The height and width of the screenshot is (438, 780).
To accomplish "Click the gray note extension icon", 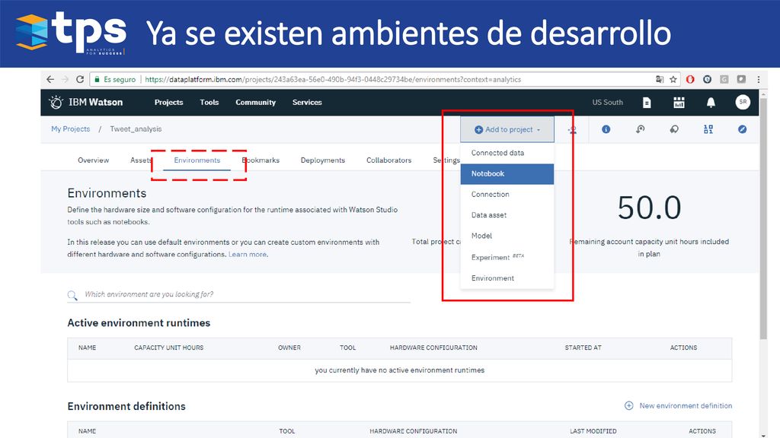I will (741, 79).
